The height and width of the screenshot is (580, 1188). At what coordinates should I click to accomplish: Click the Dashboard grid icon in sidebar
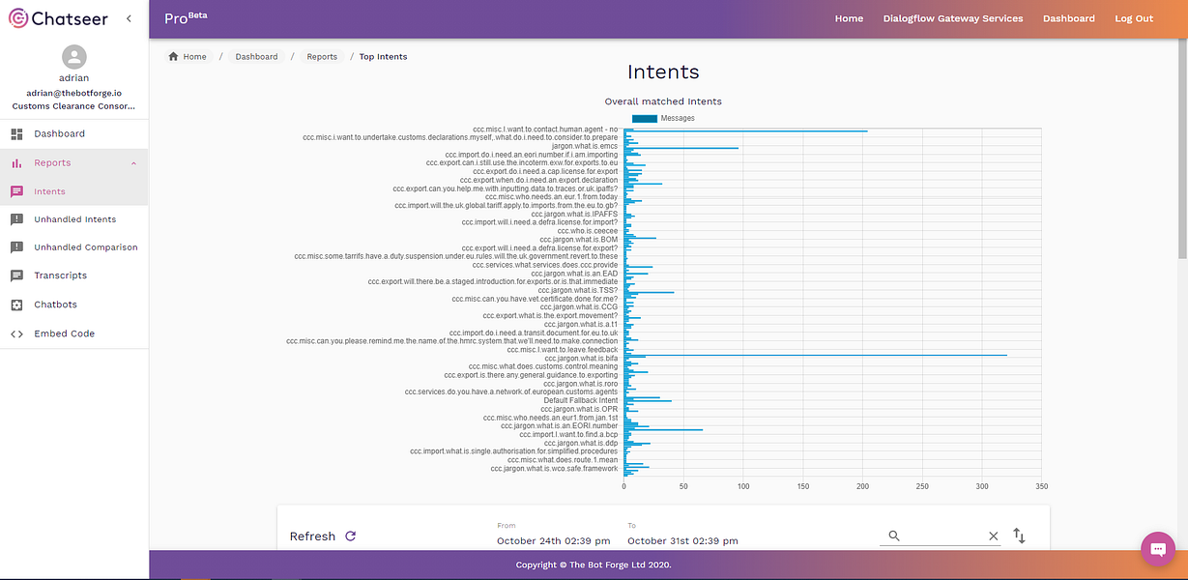coord(16,133)
